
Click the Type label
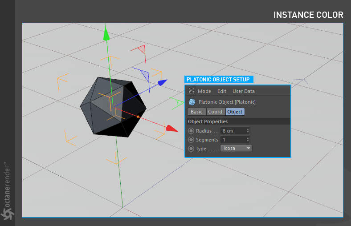[x=201, y=149]
